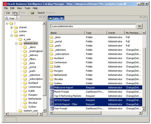Click the table horizontal scrollbar thumb

[77, 113]
